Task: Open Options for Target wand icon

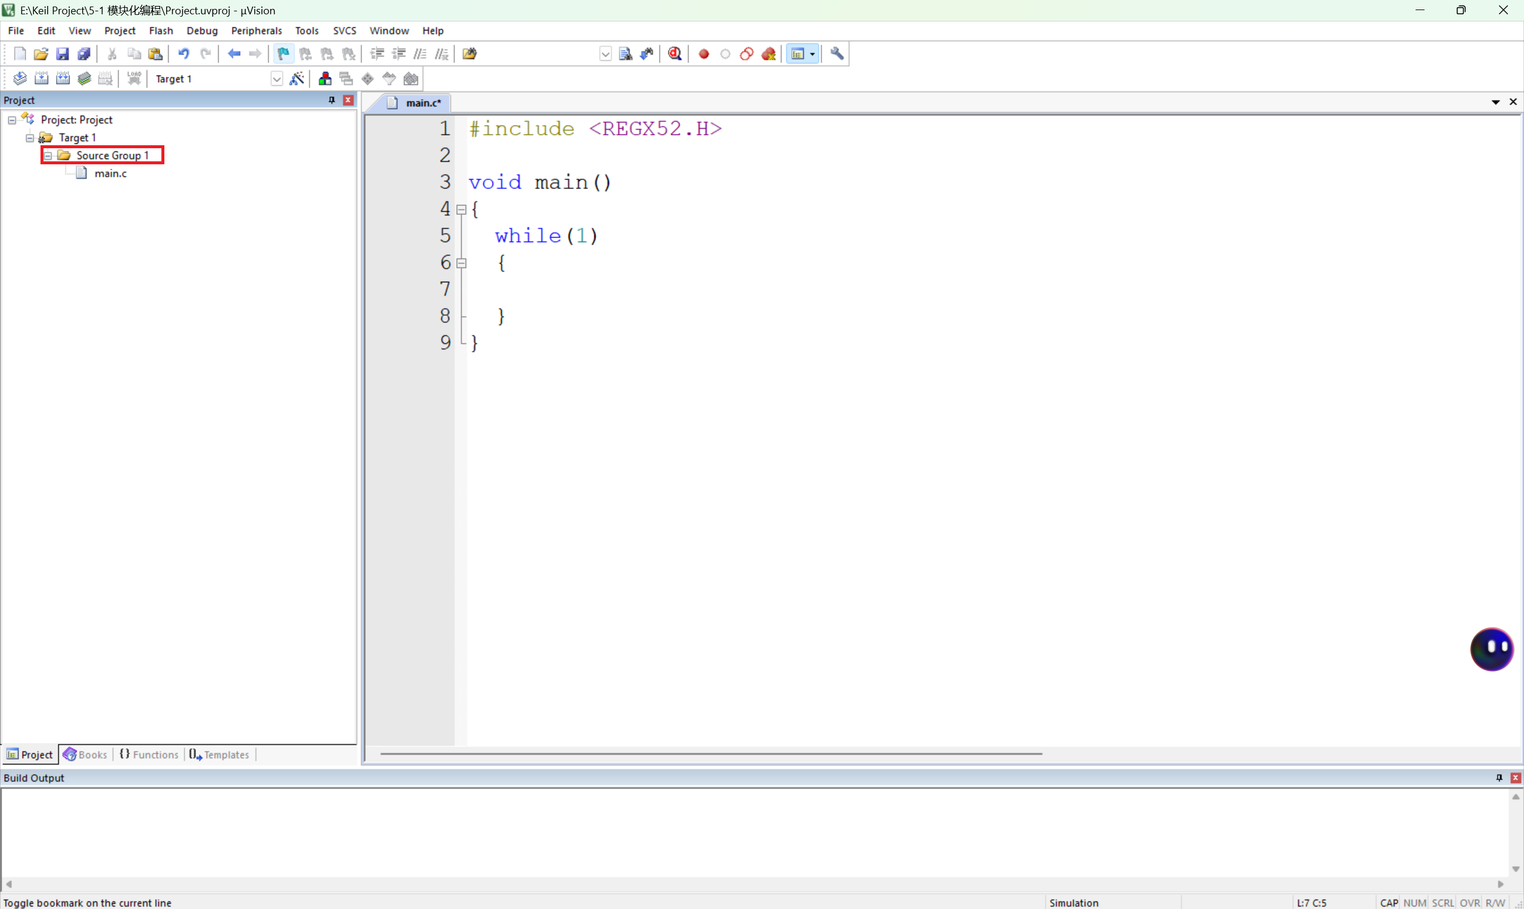Action: click(297, 79)
